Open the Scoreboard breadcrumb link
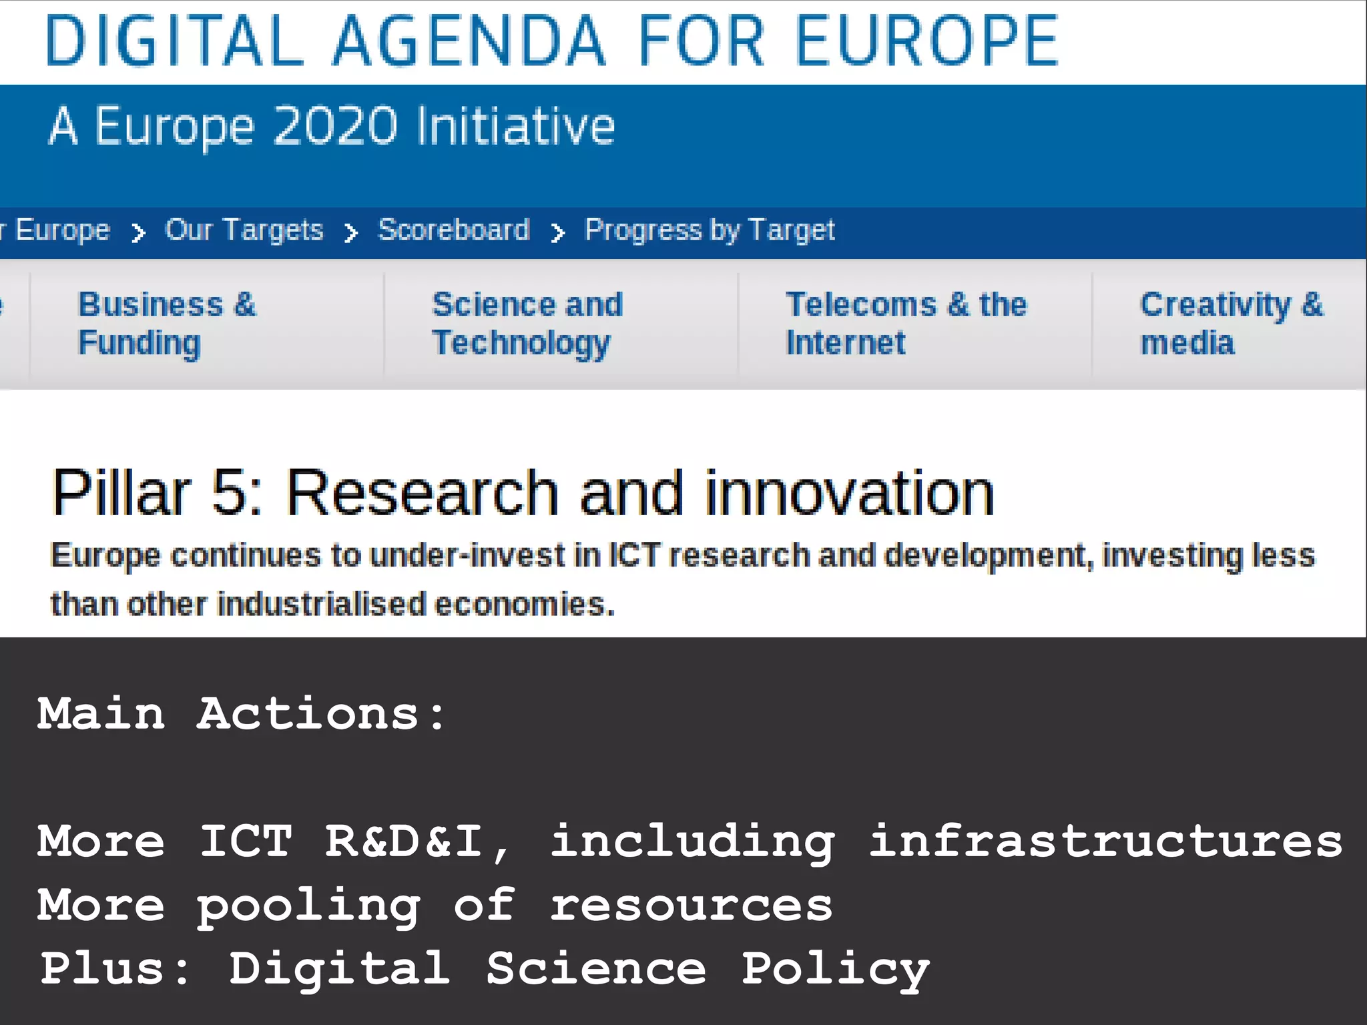1367x1025 pixels. coord(454,230)
